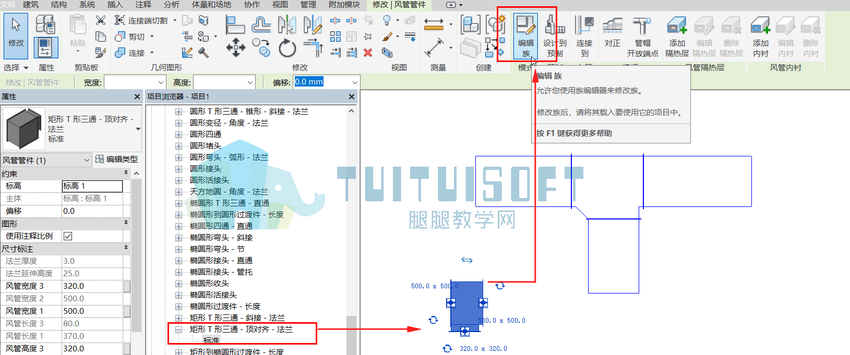Click the Override Graphics paintbrush icon

tap(387, 36)
